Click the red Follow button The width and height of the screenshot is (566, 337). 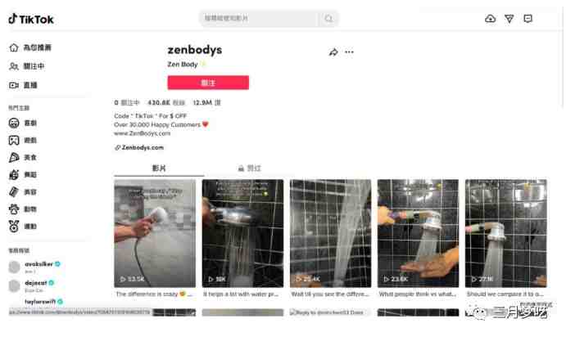tap(208, 83)
